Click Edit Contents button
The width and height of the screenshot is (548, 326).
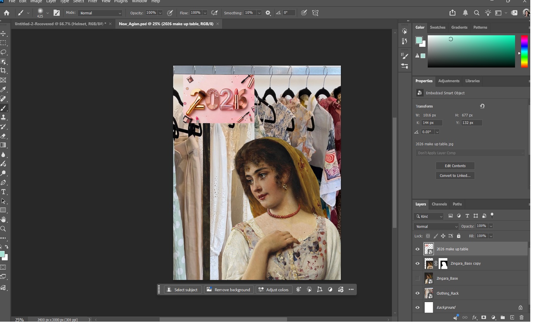click(455, 166)
